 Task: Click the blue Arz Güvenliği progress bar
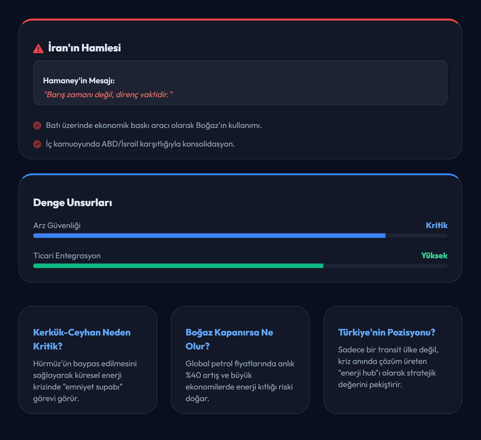pyautogui.click(x=209, y=236)
